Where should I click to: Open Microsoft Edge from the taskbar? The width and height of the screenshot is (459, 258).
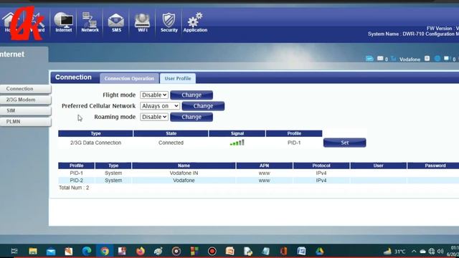click(87, 251)
